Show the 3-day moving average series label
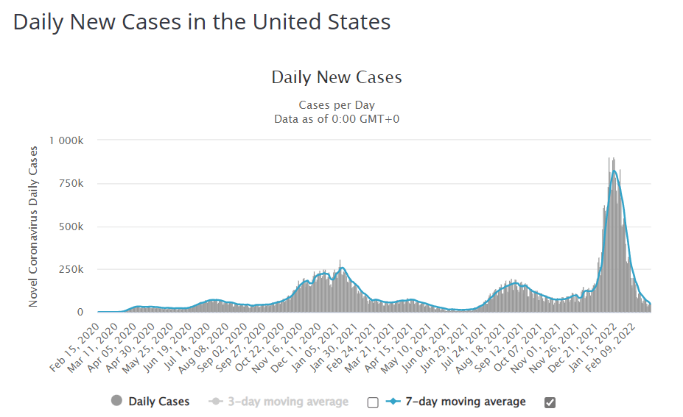The height and width of the screenshot is (417, 683). [286, 402]
